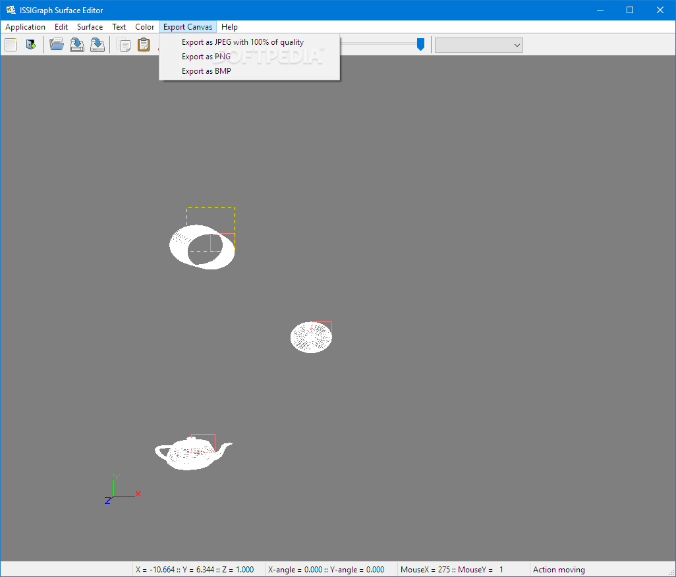Choose Export as JPEG with 100% quality
Image resolution: width=676 pixels, height=577 pixels.
pos(249,42)
